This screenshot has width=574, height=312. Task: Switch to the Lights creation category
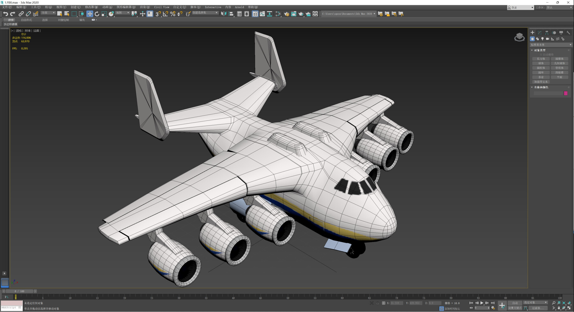pyautogui.click(x=542, y=39)
